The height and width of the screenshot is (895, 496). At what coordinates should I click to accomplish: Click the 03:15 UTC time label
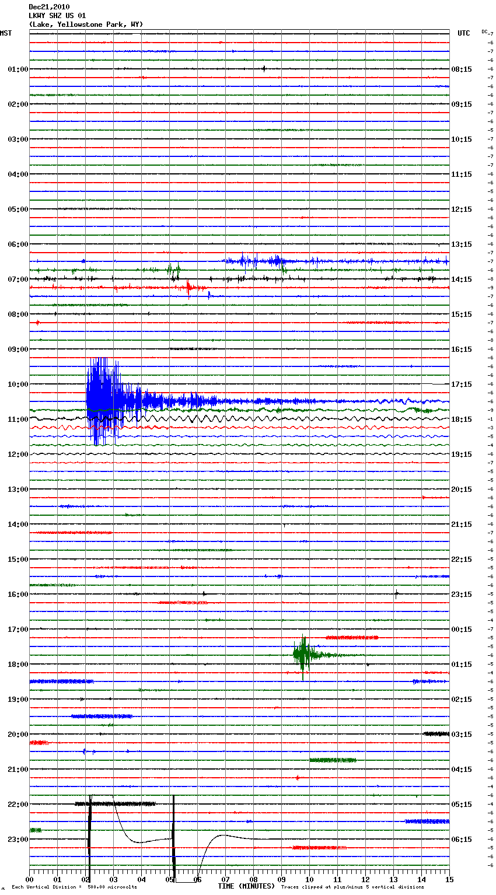click(462, 735)
